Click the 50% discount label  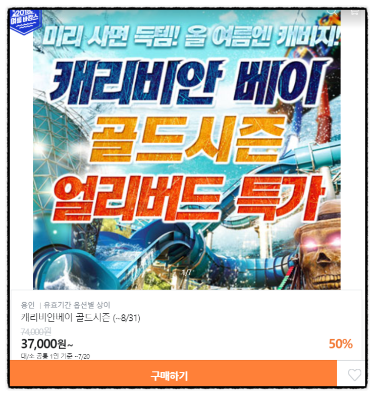point(340,344)
